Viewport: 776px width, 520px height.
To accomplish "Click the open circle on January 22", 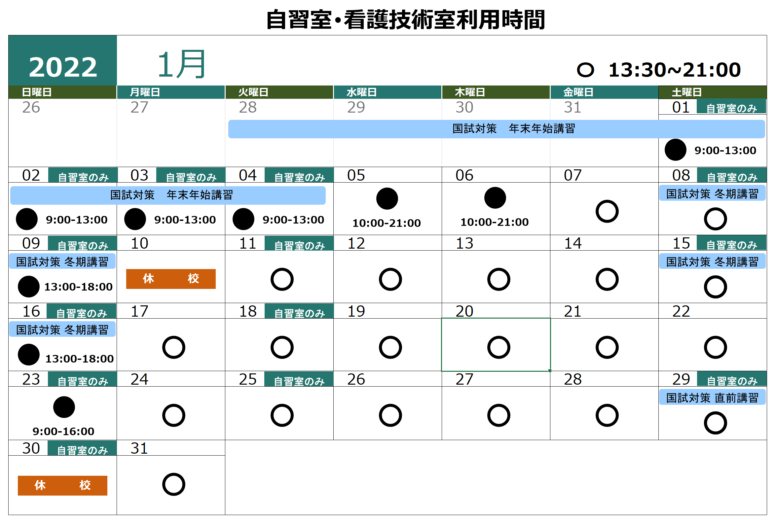I will click(x=716, y=348).
